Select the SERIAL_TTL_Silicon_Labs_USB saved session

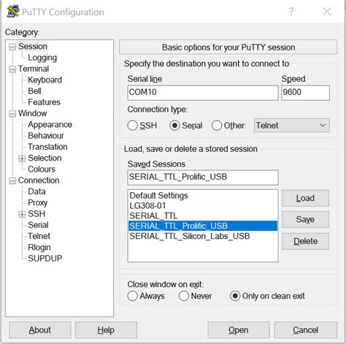coord(203,236)
